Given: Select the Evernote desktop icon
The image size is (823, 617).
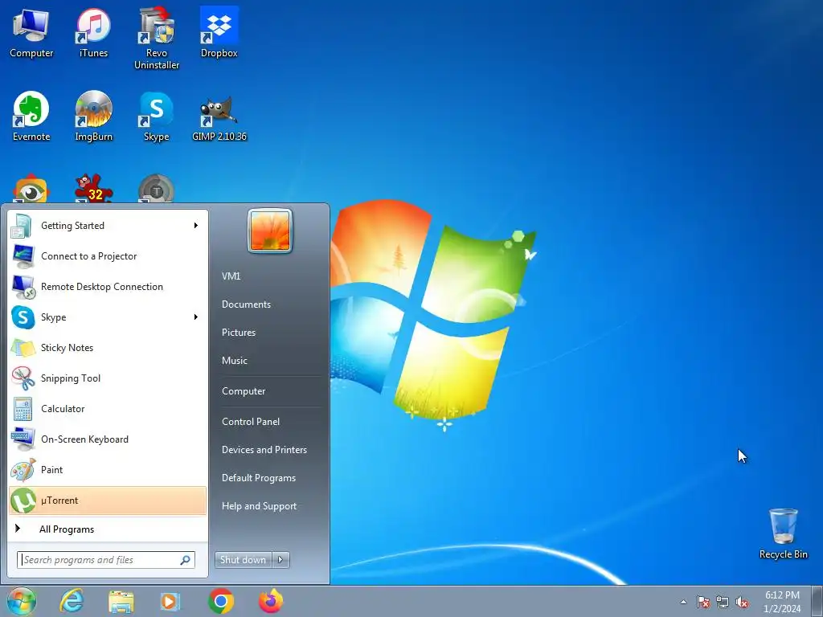Looking at the screenshot, I should 31,116.
